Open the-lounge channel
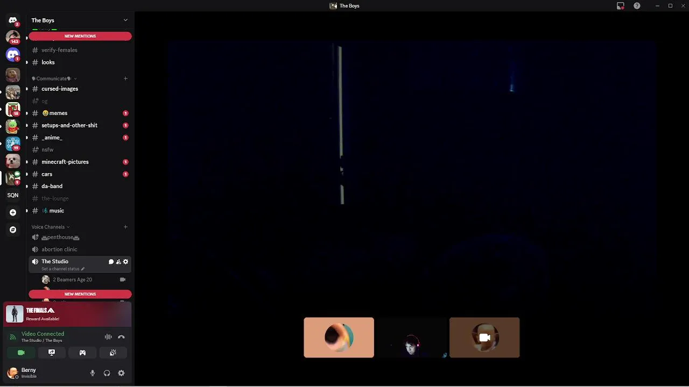 [80, 198]
